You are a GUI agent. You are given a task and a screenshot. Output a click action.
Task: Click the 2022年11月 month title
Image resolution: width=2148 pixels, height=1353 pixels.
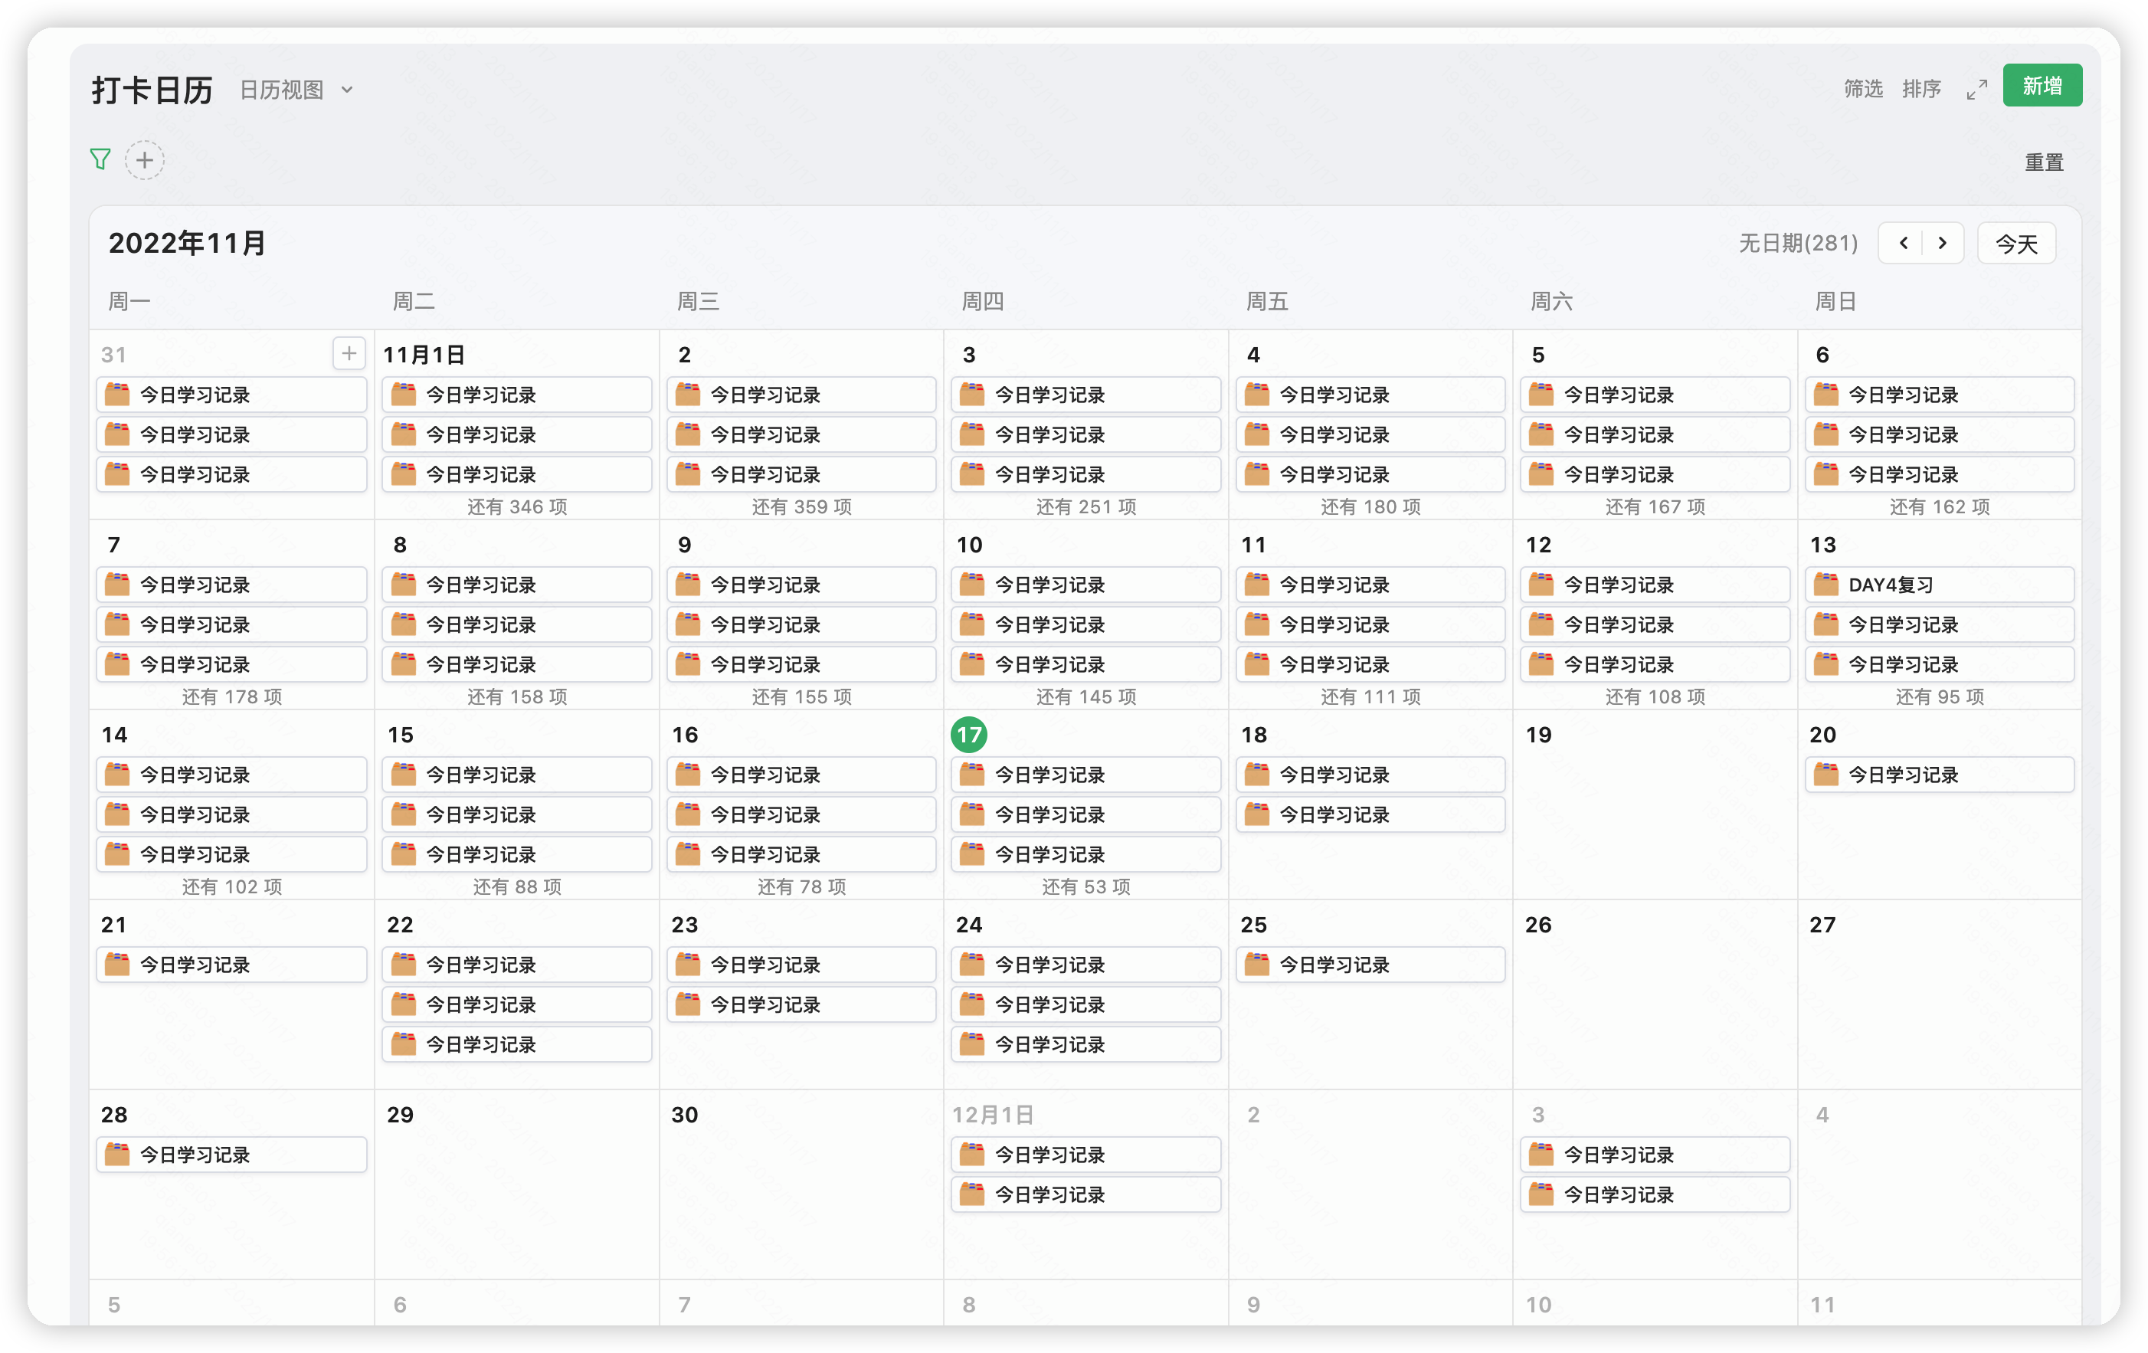point(188,244)
